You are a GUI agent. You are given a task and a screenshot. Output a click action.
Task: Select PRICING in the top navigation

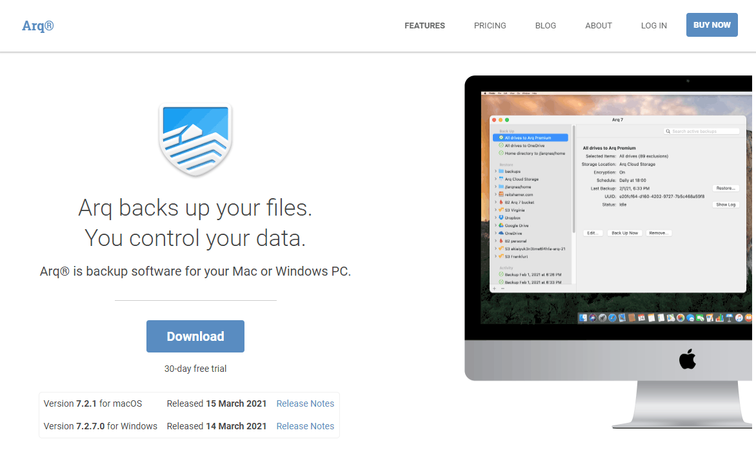tap(490, 25)
